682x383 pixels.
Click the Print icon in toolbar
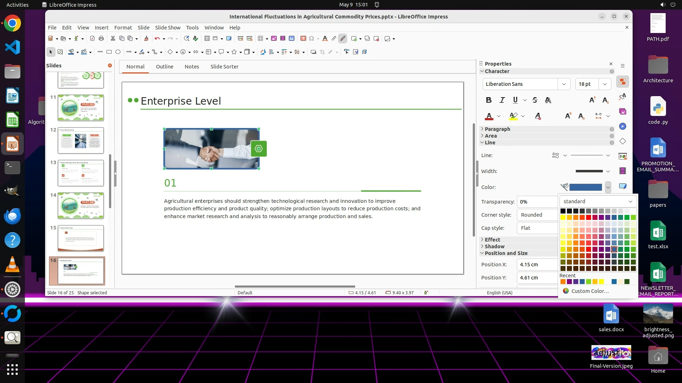(101, 38)
